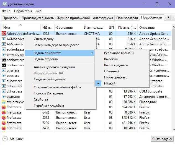Click the dwm.exe process icon
The width and height of the screenshot is (175, 145).
click(4, 97)
